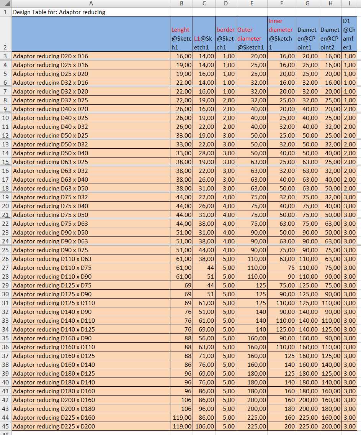Click the 'L1@Sketch1' header cell
361x435 pixels.
click(204, 34)
